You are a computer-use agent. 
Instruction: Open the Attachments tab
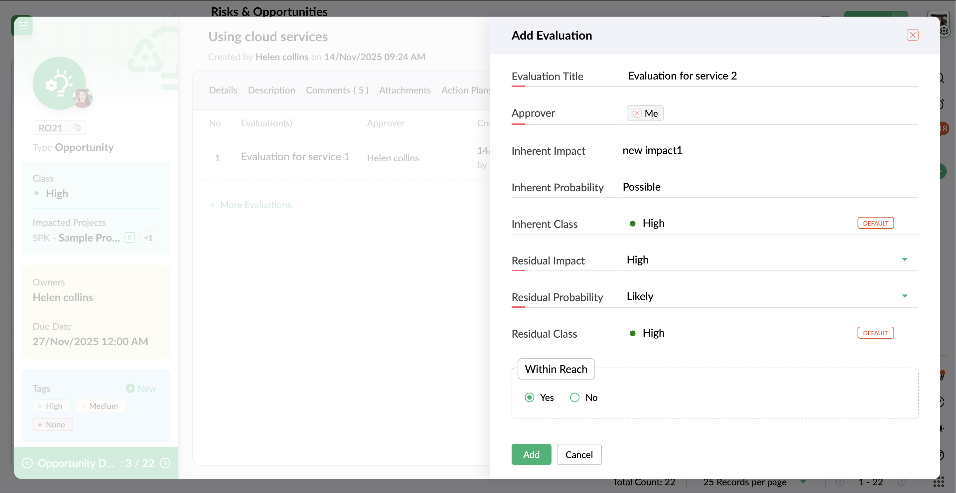tap(404, 90)
